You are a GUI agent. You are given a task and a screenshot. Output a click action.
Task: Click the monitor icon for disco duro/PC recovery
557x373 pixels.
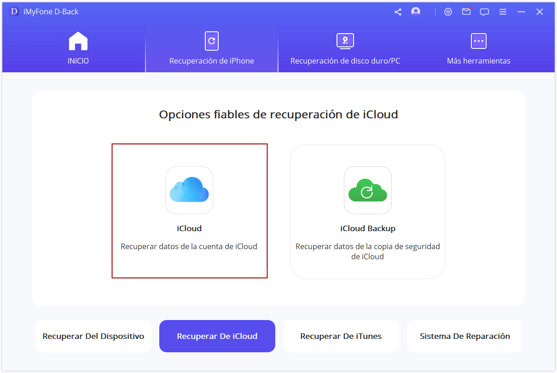[344, 41]
